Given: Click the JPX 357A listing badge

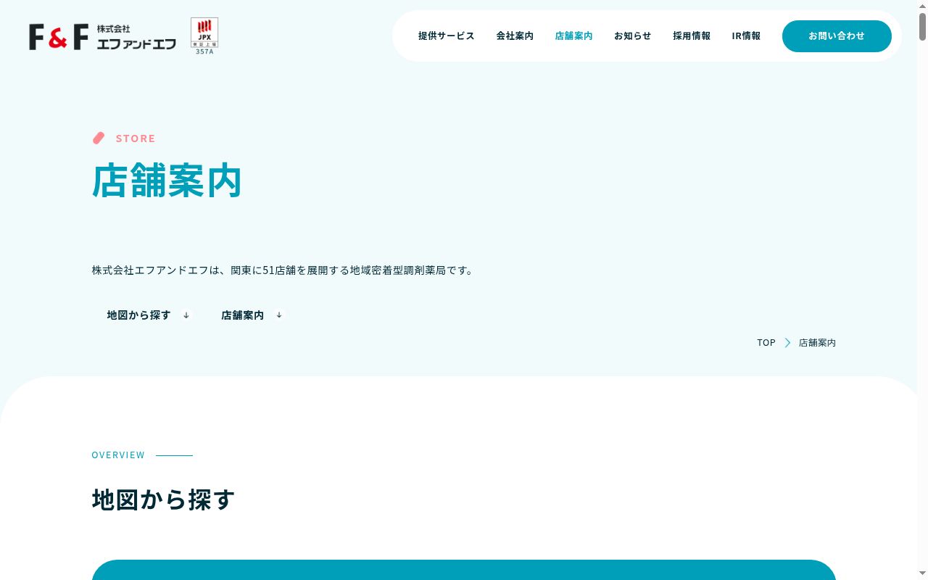Looking at the screenshot, I should tap(204, 36).
